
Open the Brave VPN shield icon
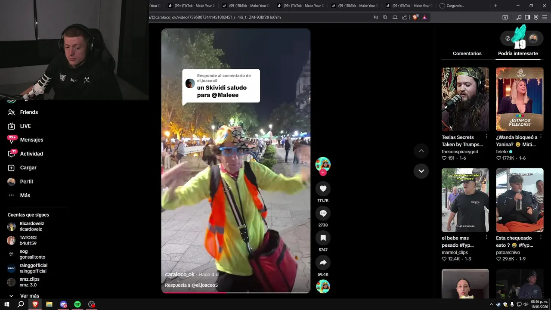point(536,17)
